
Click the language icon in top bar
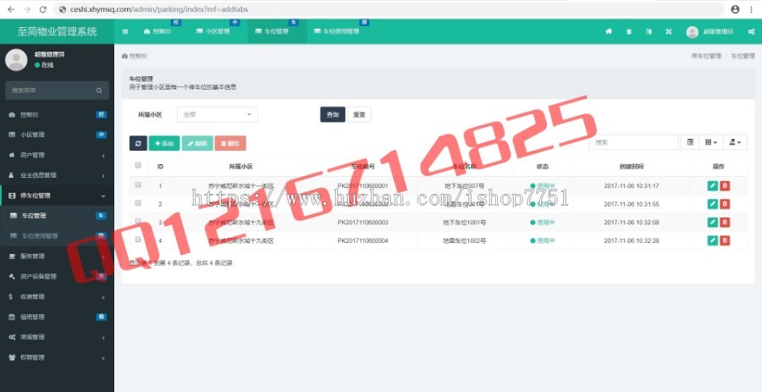tap(649, 31)
